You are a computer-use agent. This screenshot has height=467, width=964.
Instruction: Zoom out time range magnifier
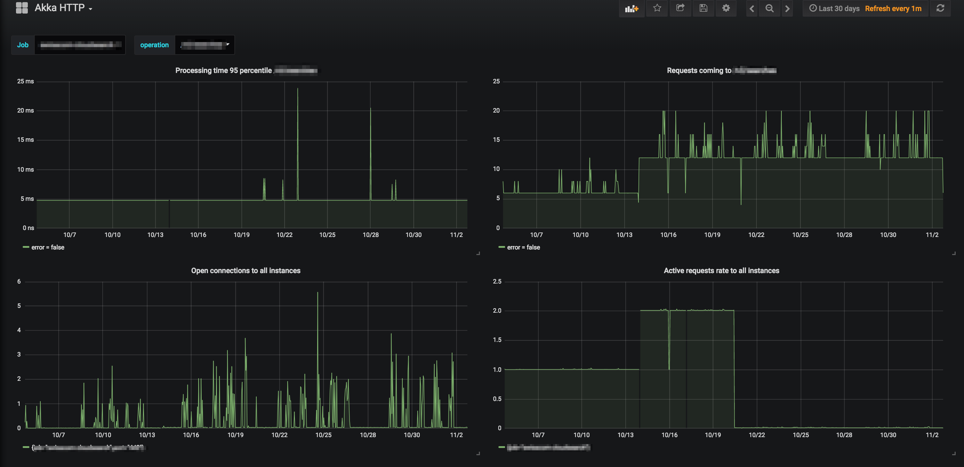769,8
